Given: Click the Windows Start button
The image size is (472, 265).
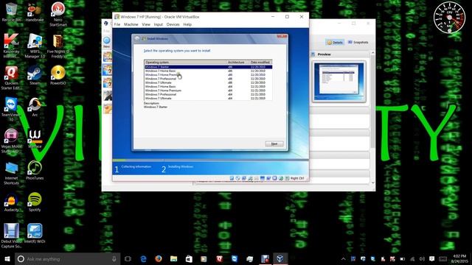Looking at the screenshot, I should click(7, 258).
